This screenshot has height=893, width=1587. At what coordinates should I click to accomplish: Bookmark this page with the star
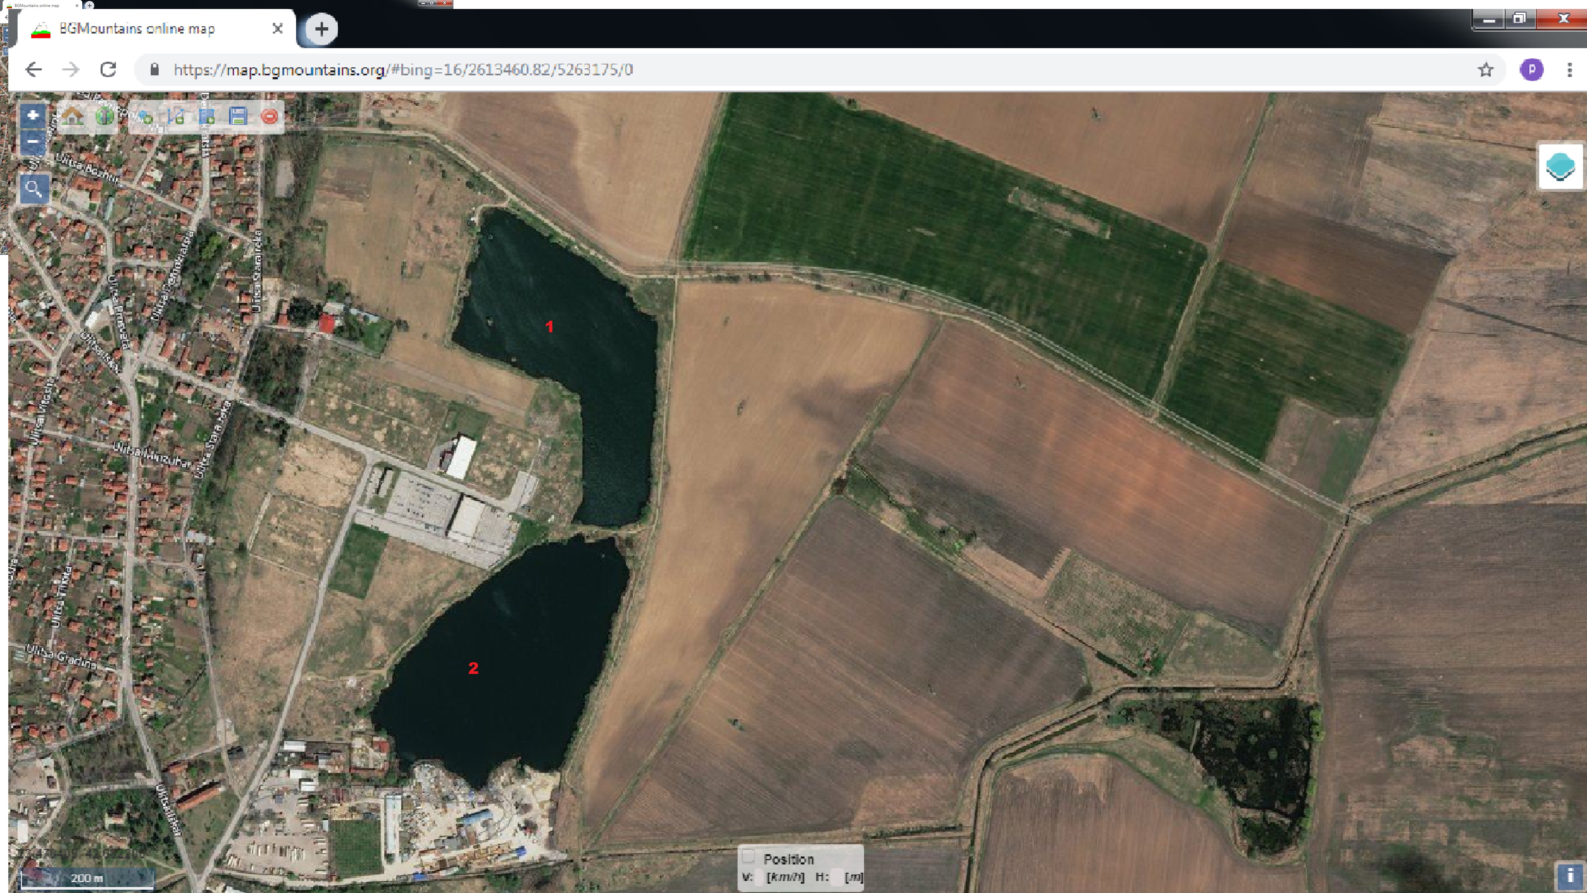[x=1485, y=70]
